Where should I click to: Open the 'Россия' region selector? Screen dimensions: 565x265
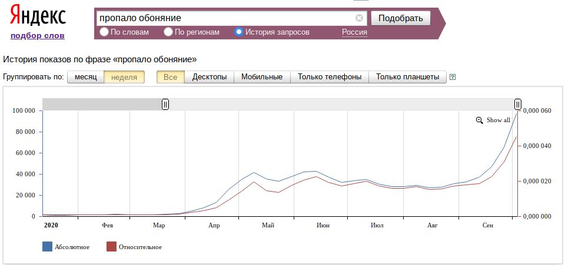pos(354,32)
